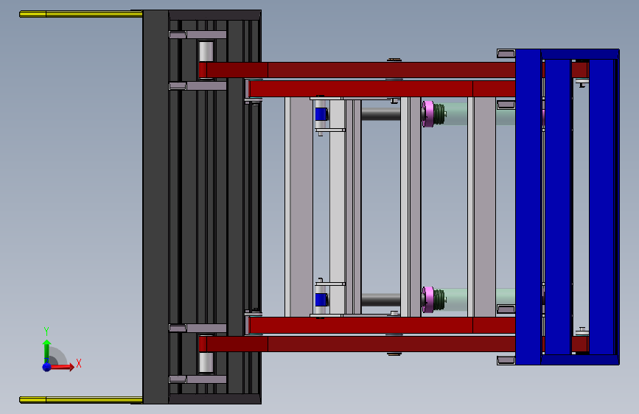Select the upper blue roller in the center frame
Image resolution: width=639 pixels, height=414 pixels.
(321, 114)
